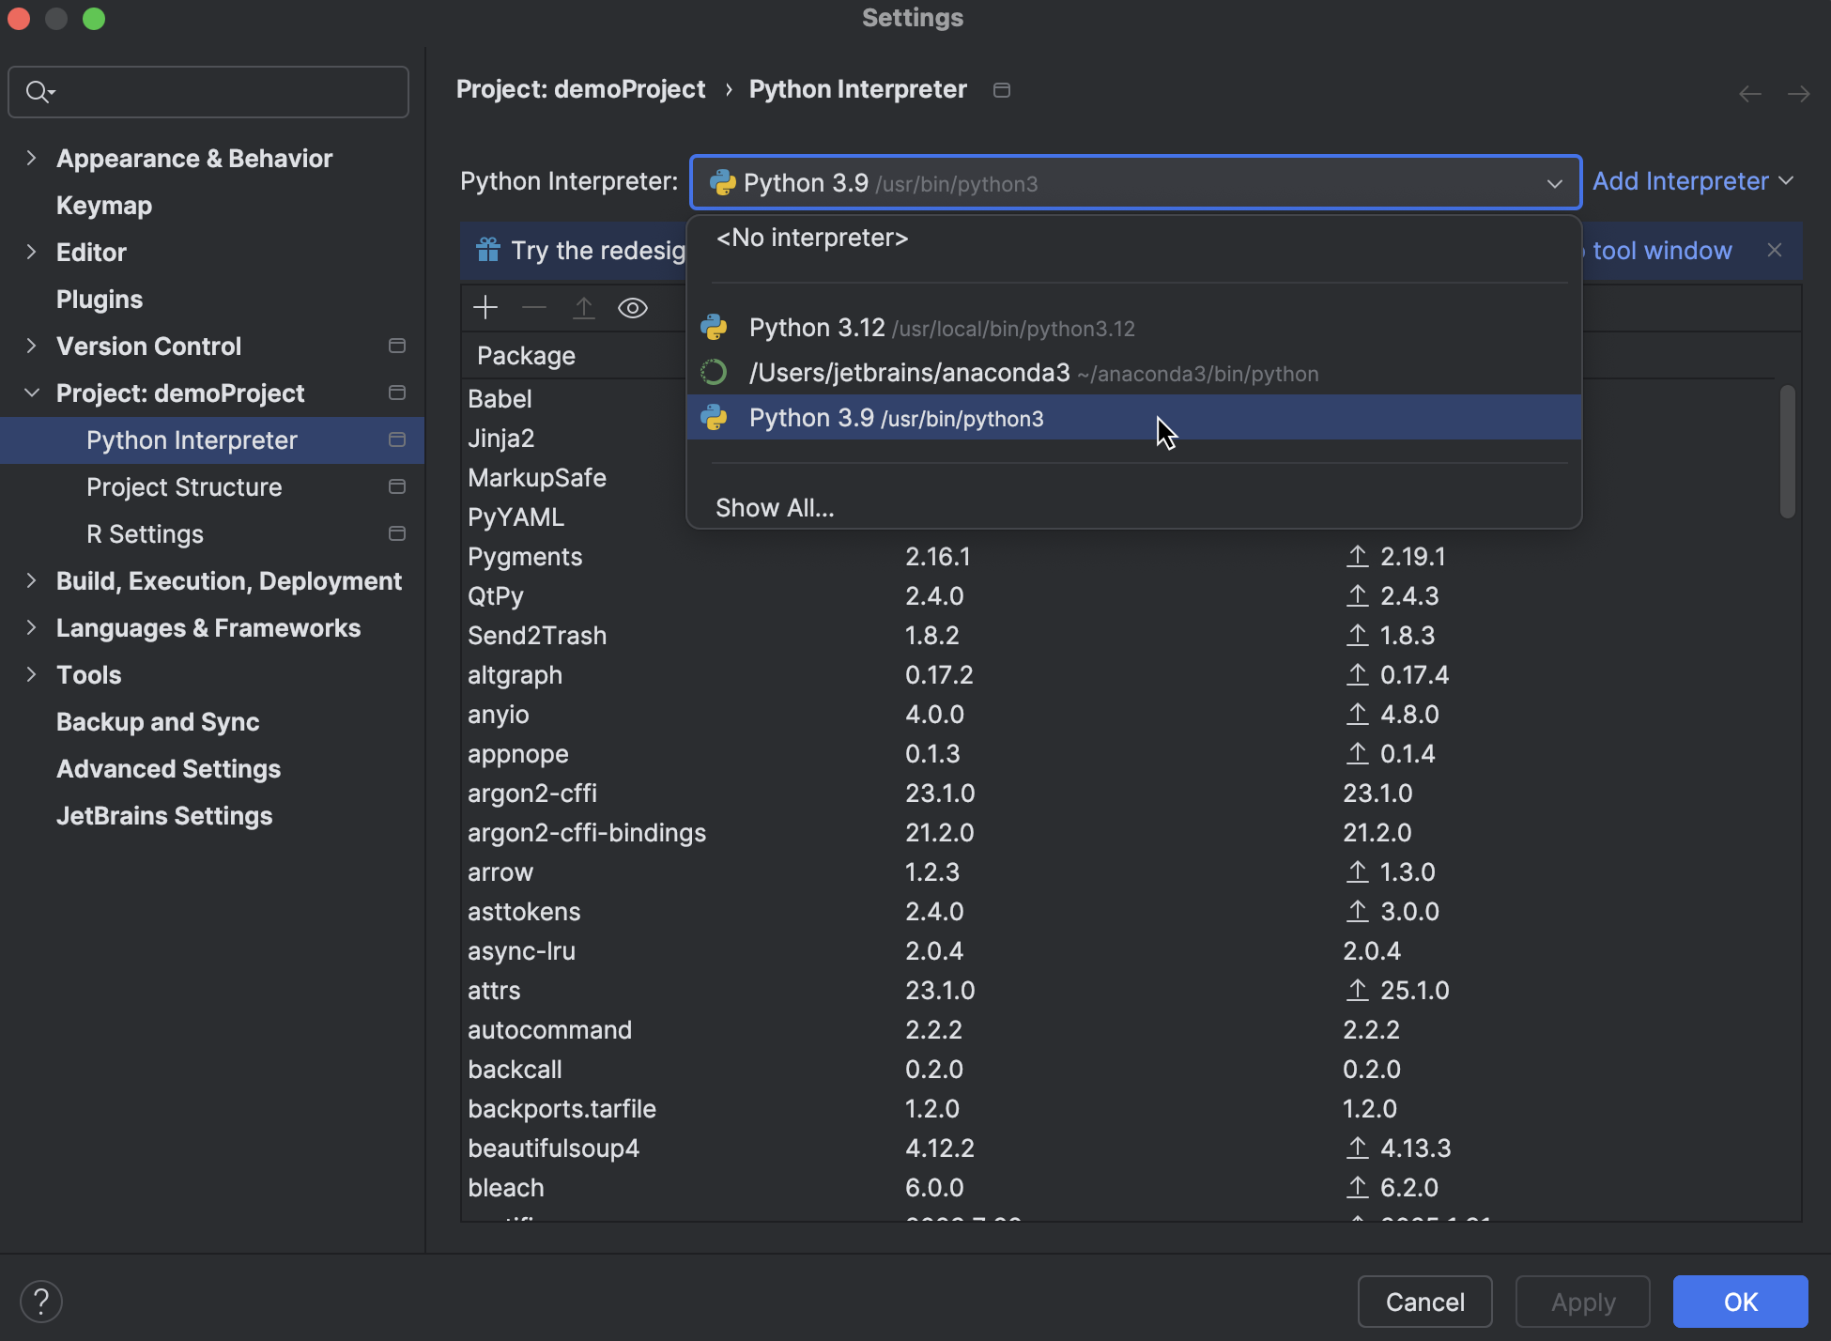This screenshot has height=1341, width=1831.
Task: Upgrade a package via the toolbar arrow icon
Action: click(584, 307)
